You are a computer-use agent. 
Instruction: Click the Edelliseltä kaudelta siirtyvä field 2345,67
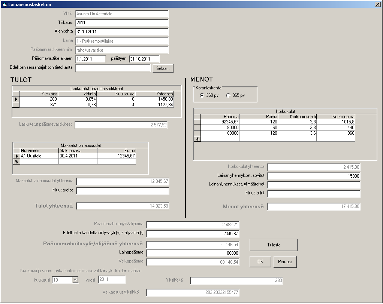193,234
